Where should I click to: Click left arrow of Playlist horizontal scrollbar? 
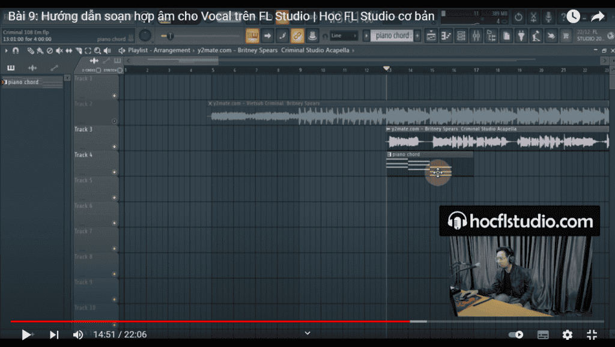coord(129,61)
